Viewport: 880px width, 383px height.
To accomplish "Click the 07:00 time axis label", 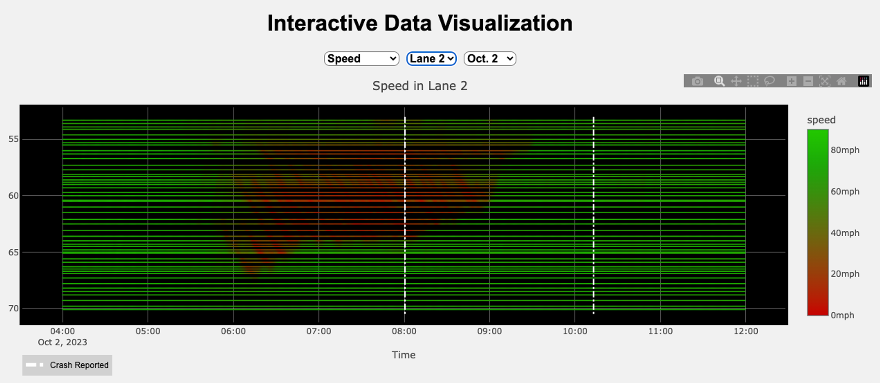I will point(319,331).
